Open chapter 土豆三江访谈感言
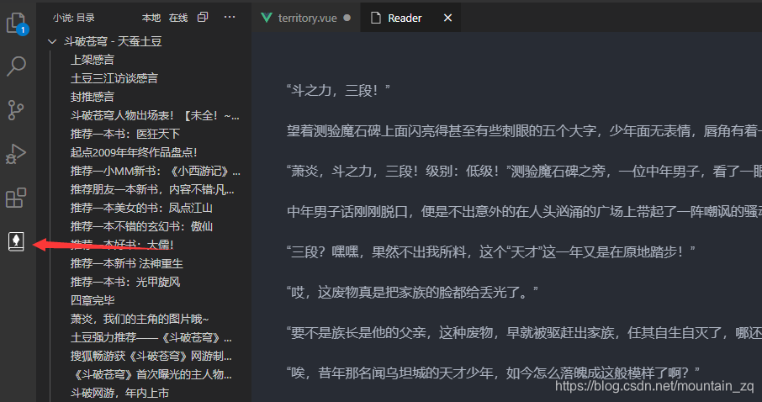This screenshot has height=402, width=762. point(114,78)
